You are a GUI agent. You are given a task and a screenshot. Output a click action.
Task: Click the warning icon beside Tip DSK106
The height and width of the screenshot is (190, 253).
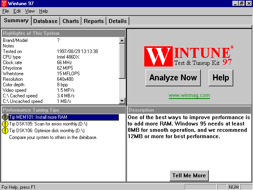[5, 130]
